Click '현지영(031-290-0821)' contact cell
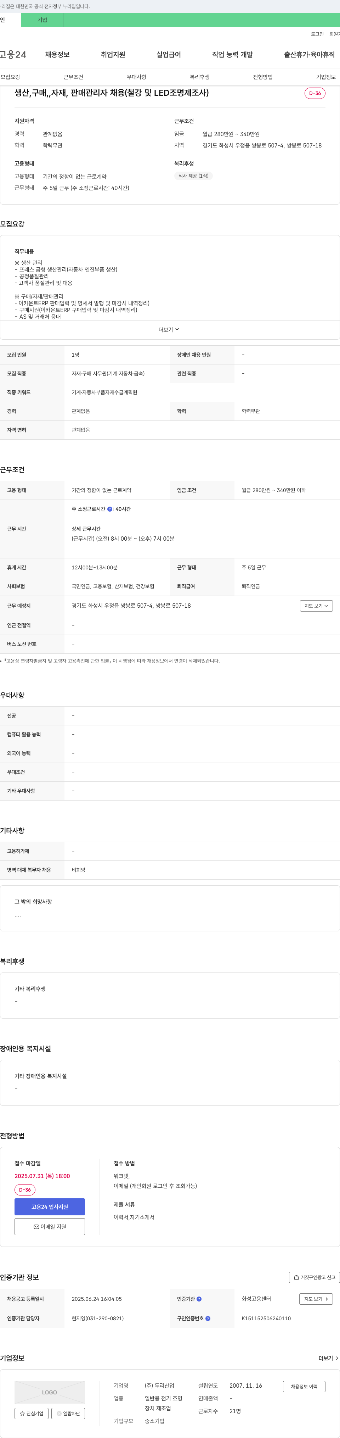The image size is (340, 1438). tap(97, 1319)
